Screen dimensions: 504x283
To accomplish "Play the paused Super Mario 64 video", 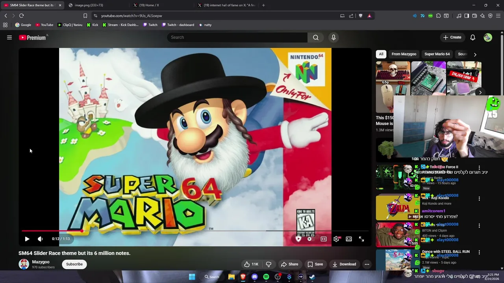I will [27, 239].
